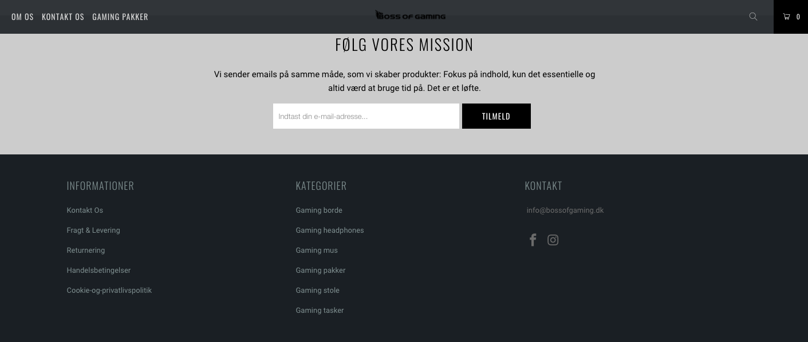The height and width of the screenshot is (342, 808).
Task: Focus the e-mail address input field
Action: tap(366, 116)
